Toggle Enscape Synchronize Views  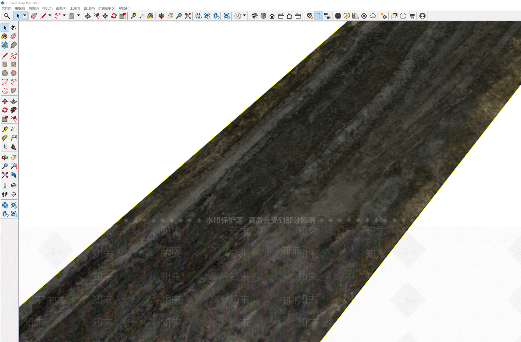pyautogui.click(x=327, y=16)
